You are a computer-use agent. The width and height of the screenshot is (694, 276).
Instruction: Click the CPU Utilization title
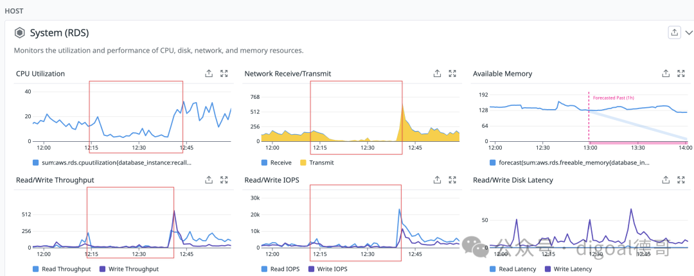tap(40, 73)
